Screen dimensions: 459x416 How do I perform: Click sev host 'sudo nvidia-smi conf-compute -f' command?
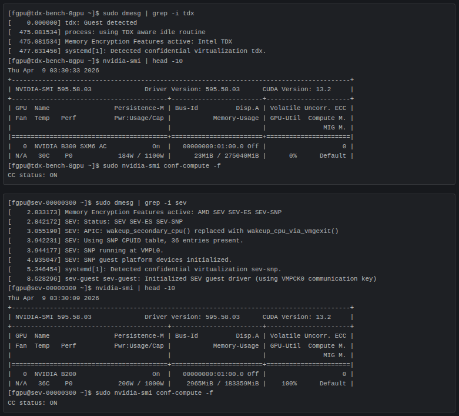[154, 393]
